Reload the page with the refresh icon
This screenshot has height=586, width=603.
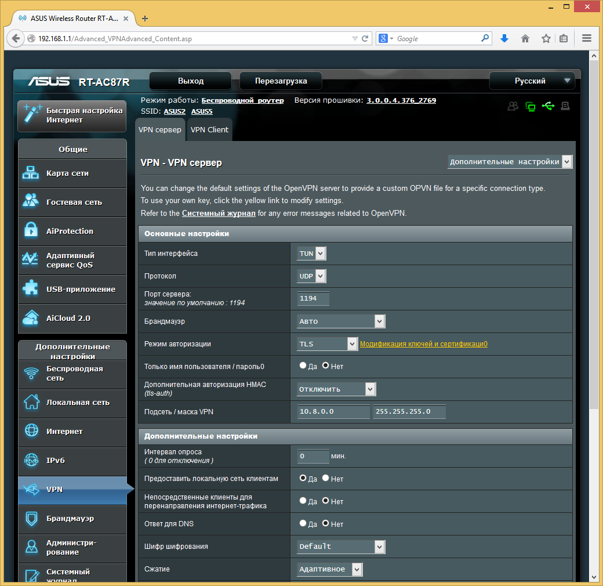[x=365, y=38]
